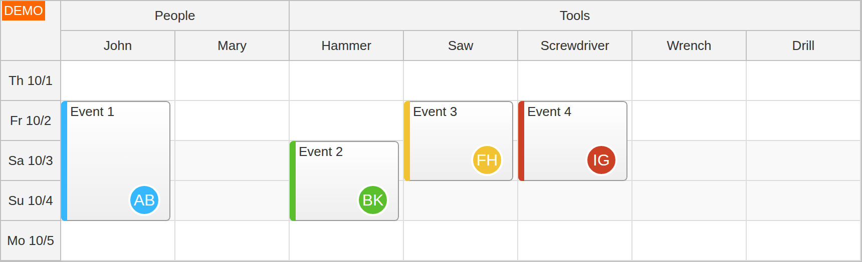Select the Mary column header

[x=232, y=45]
